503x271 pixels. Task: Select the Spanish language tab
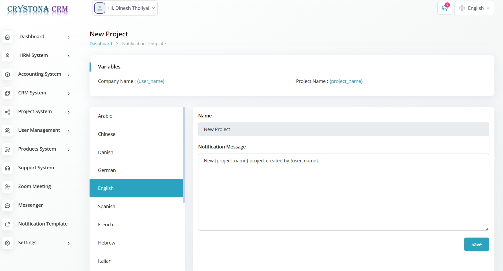tap(106, 206)
